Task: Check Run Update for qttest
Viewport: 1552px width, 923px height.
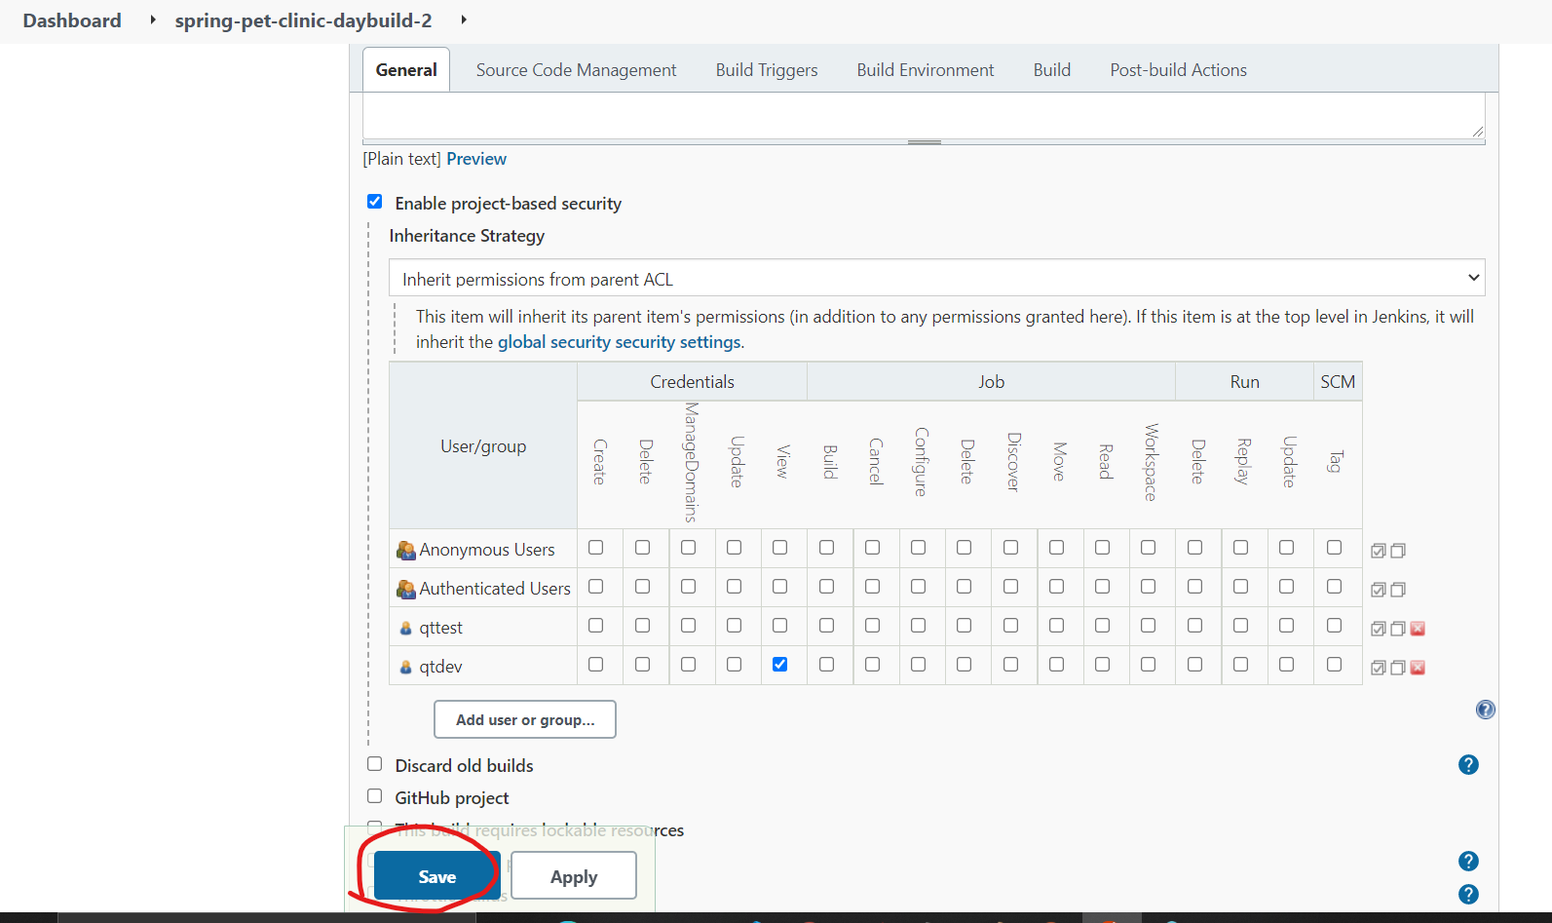Action: click(1286, 626)
